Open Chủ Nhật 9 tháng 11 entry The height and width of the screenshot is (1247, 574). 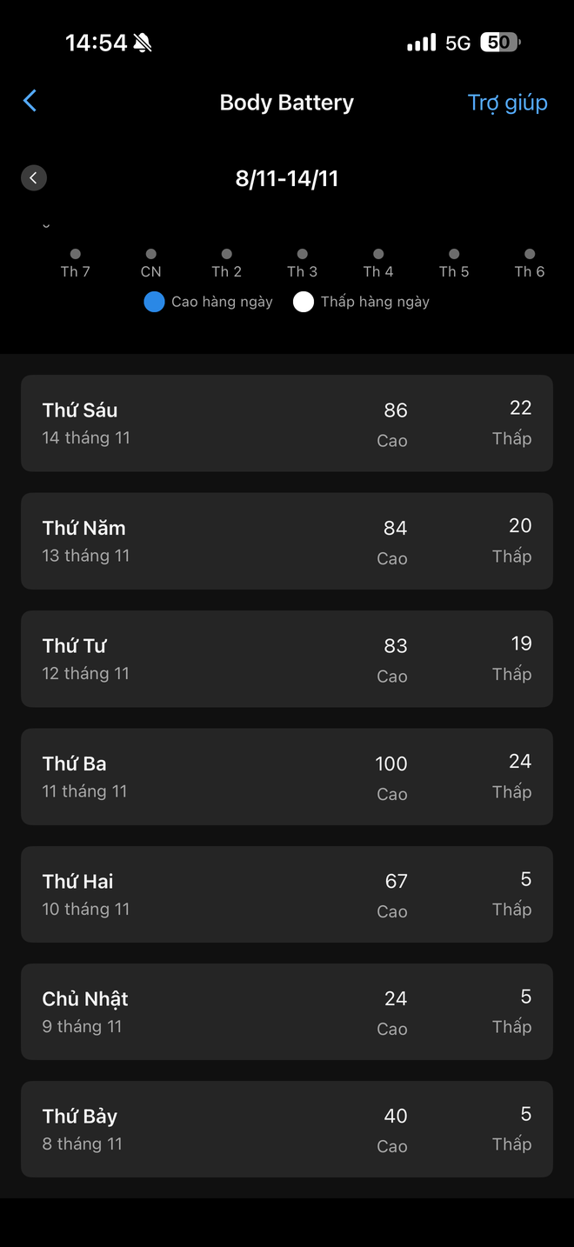[286, 1011]
